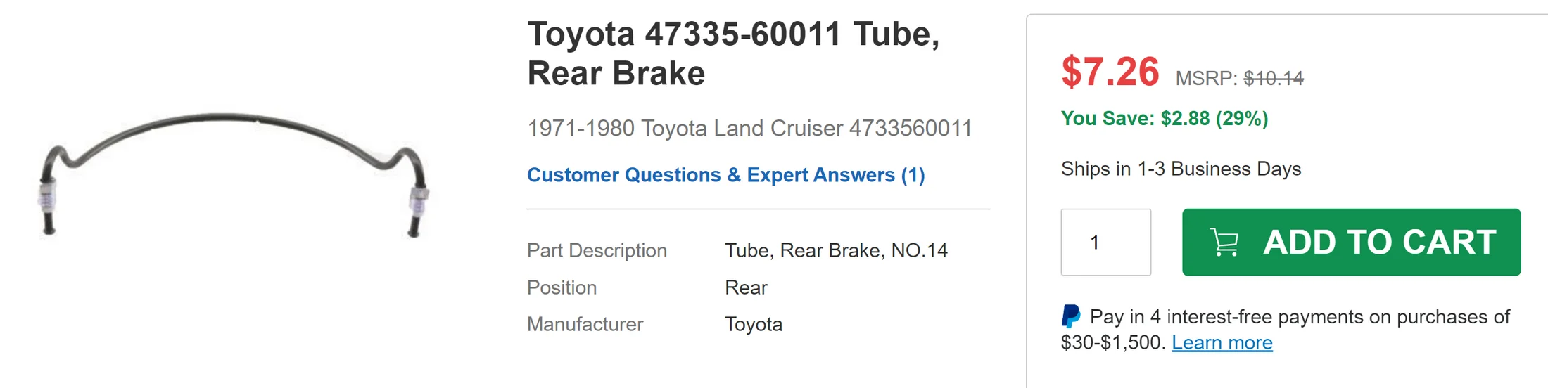This screenshot has height=388, width=1548.
Task: Click the Pay in 4 interest-free payments text
Action: [1299, 318]
